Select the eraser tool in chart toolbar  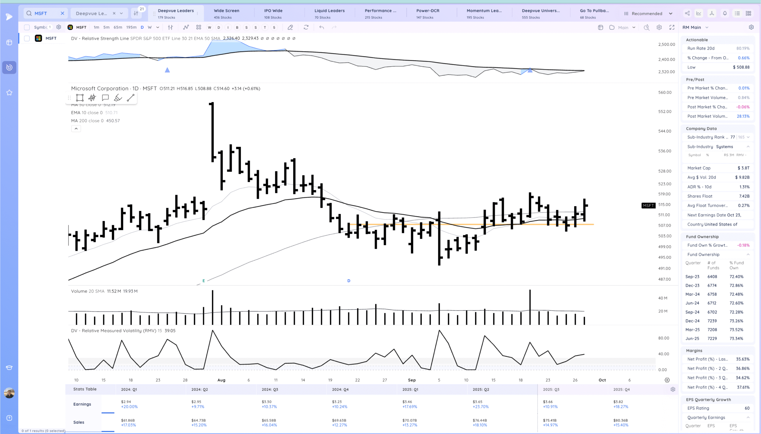click(290, 27)
